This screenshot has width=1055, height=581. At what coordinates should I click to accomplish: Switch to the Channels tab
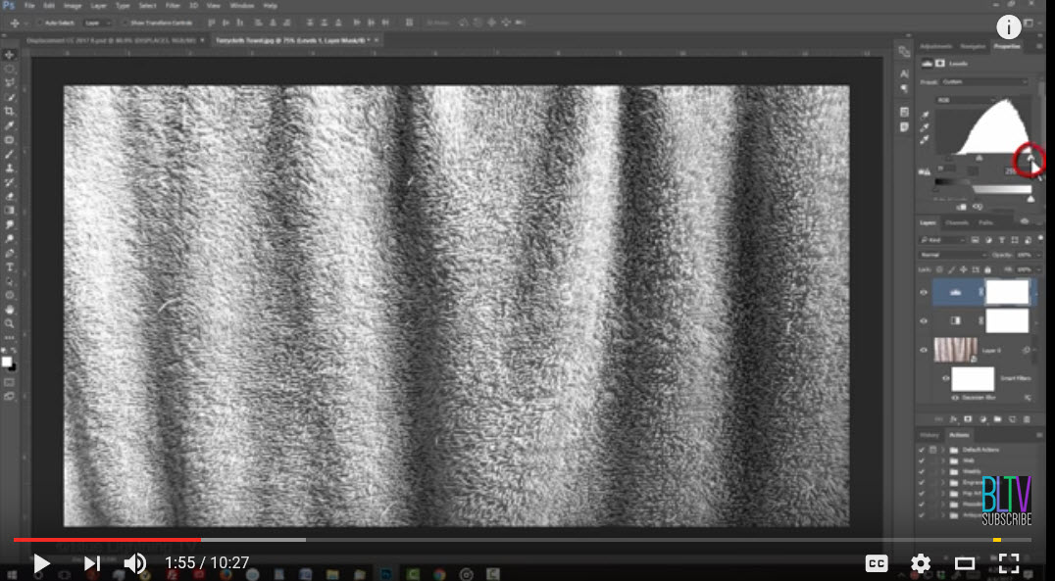[957, 222]
